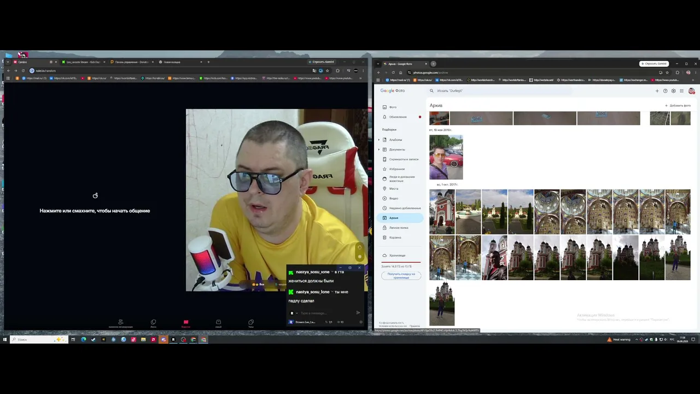Open Корзина in Google Photos sidebar
700x394 pixels.
pyautogui.click(x=400, y=237)
